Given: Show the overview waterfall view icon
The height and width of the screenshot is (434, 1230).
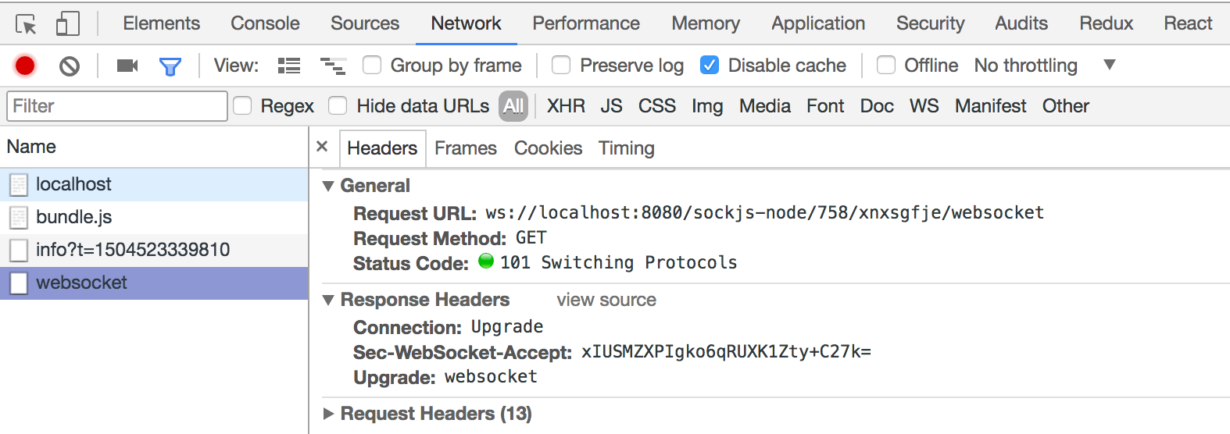Looking at the screenshot, I should [x=333, y=66].
